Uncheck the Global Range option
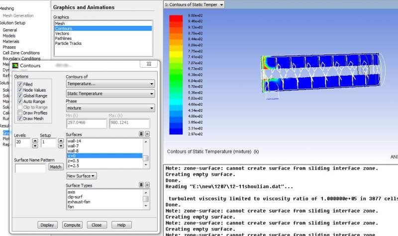The image size is (398, 236). coord(20,96)
